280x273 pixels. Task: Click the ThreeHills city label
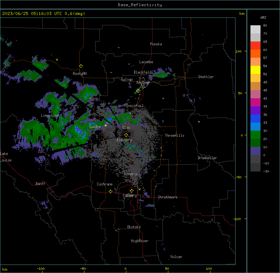[x=174, y=136]
